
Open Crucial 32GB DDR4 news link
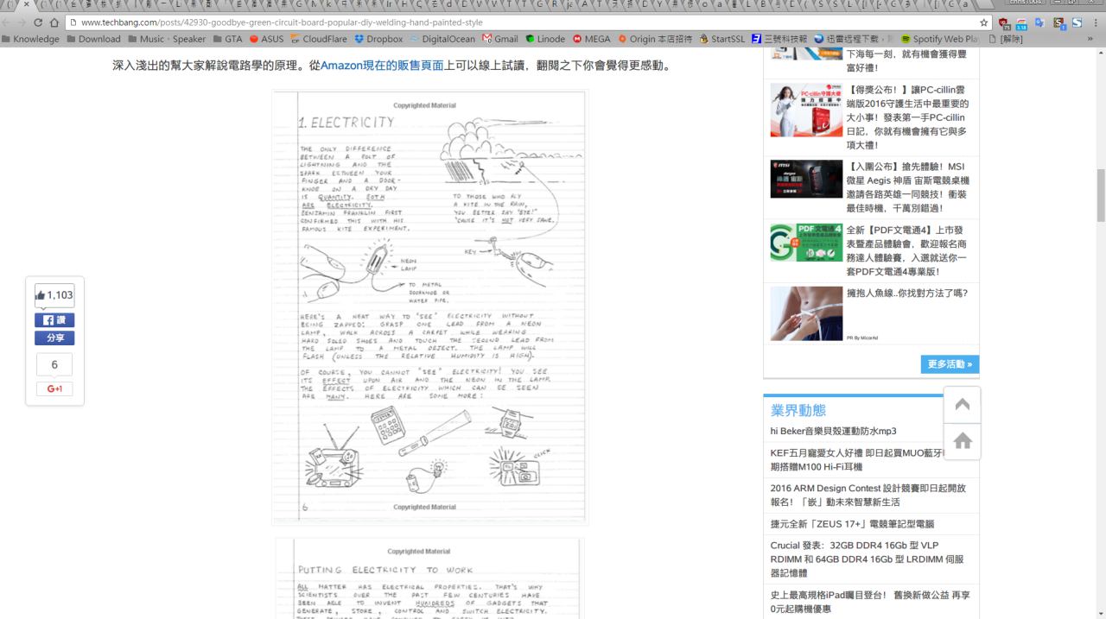868,559
